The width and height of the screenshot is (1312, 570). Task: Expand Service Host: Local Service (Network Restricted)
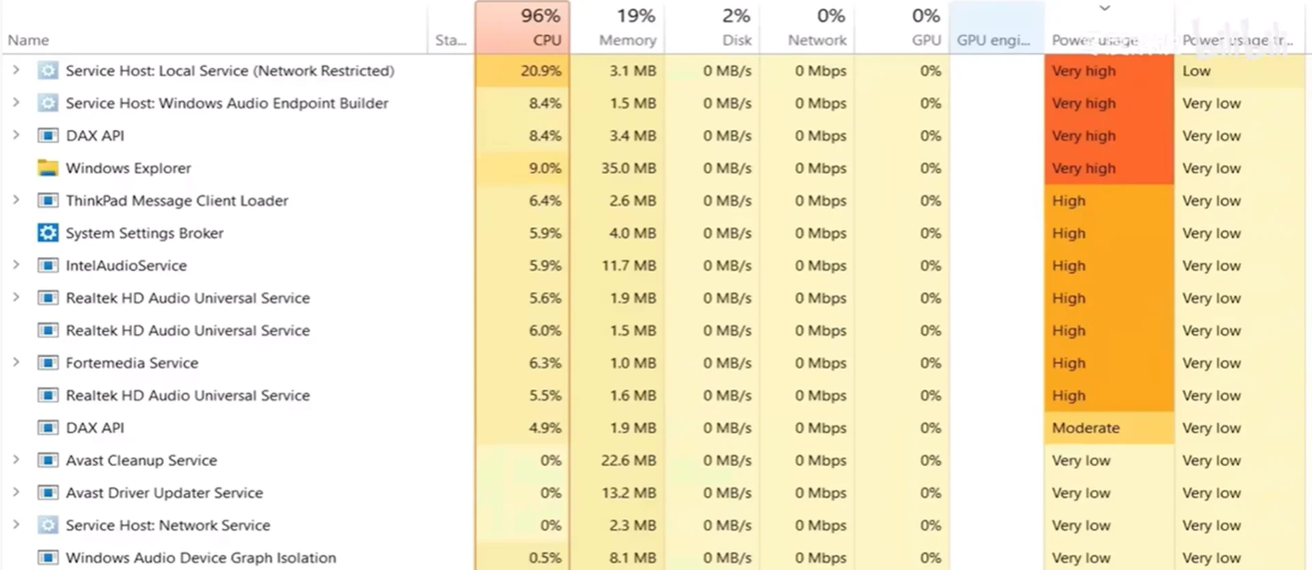(16, 70)
